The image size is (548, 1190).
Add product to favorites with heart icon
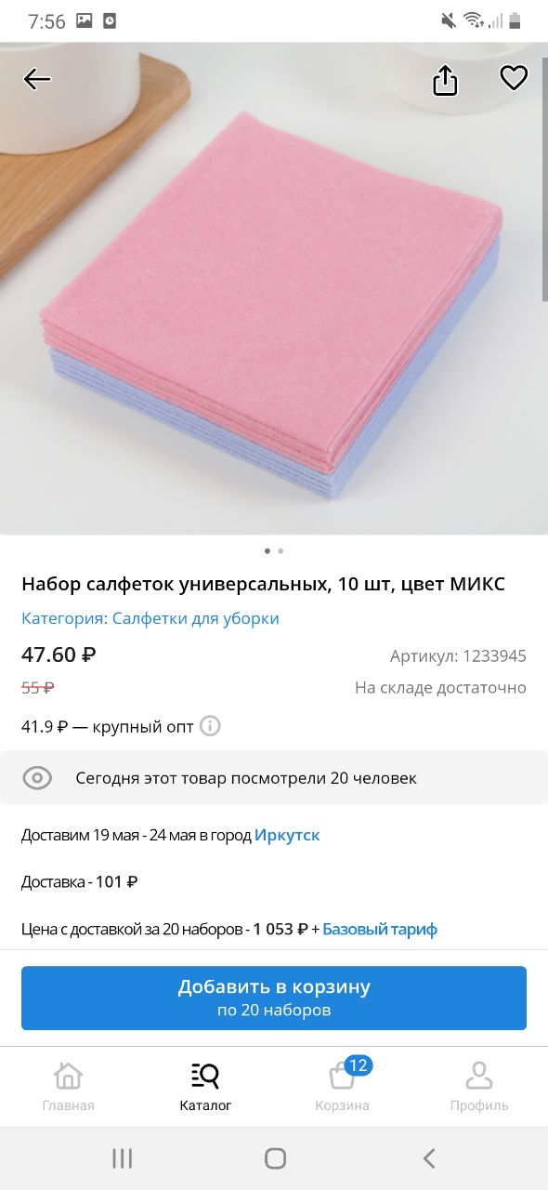(514, 78)
